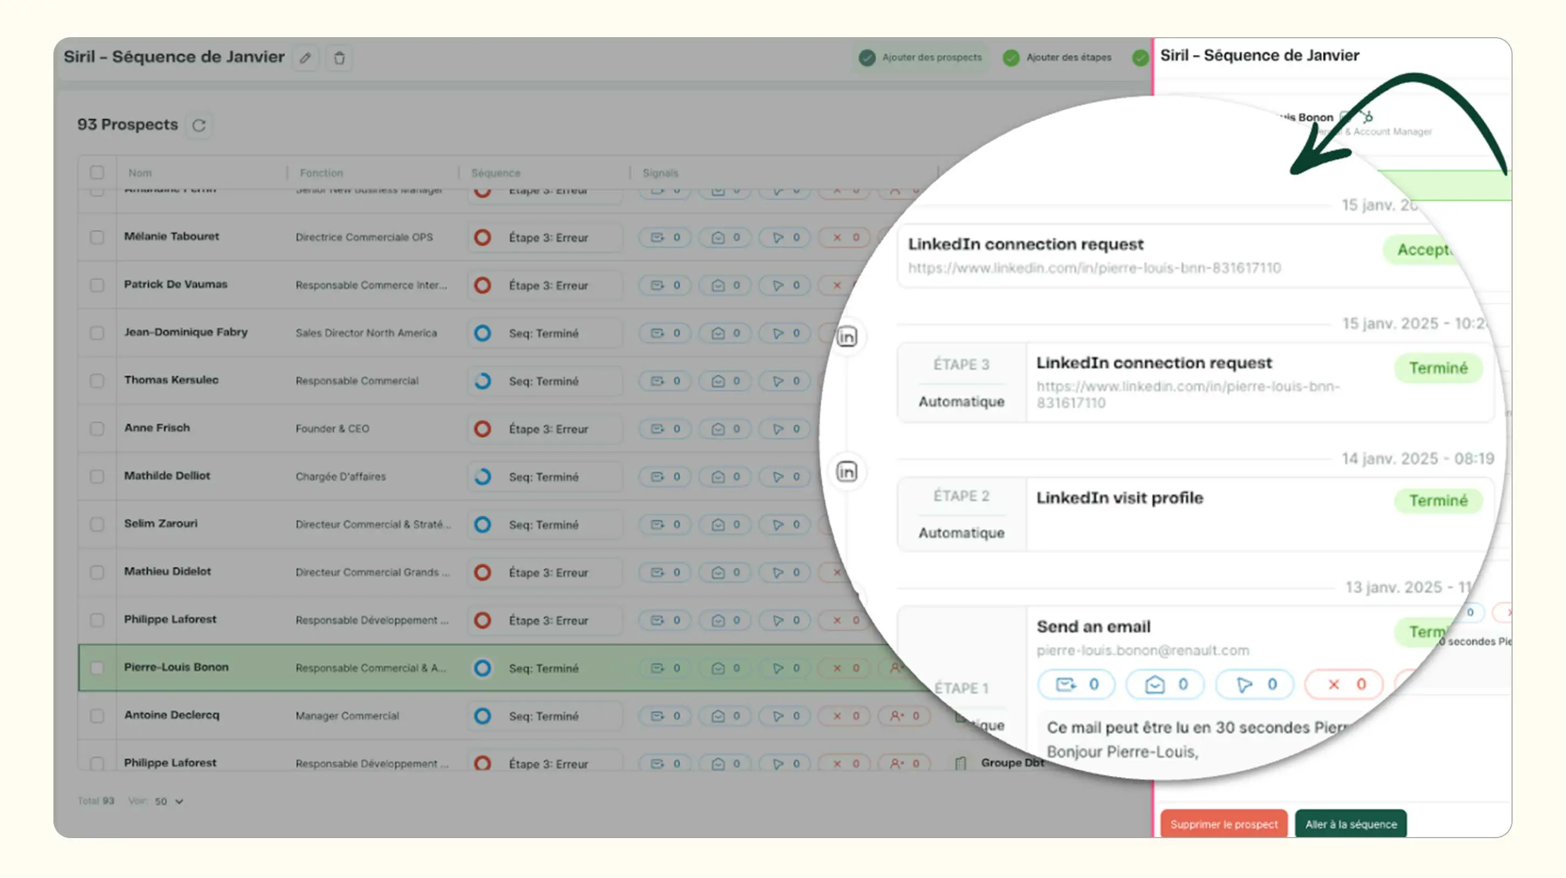Click the bounced red X counter in email step
Viewport: 1566px width, 878px height.
pos(1344,685)
